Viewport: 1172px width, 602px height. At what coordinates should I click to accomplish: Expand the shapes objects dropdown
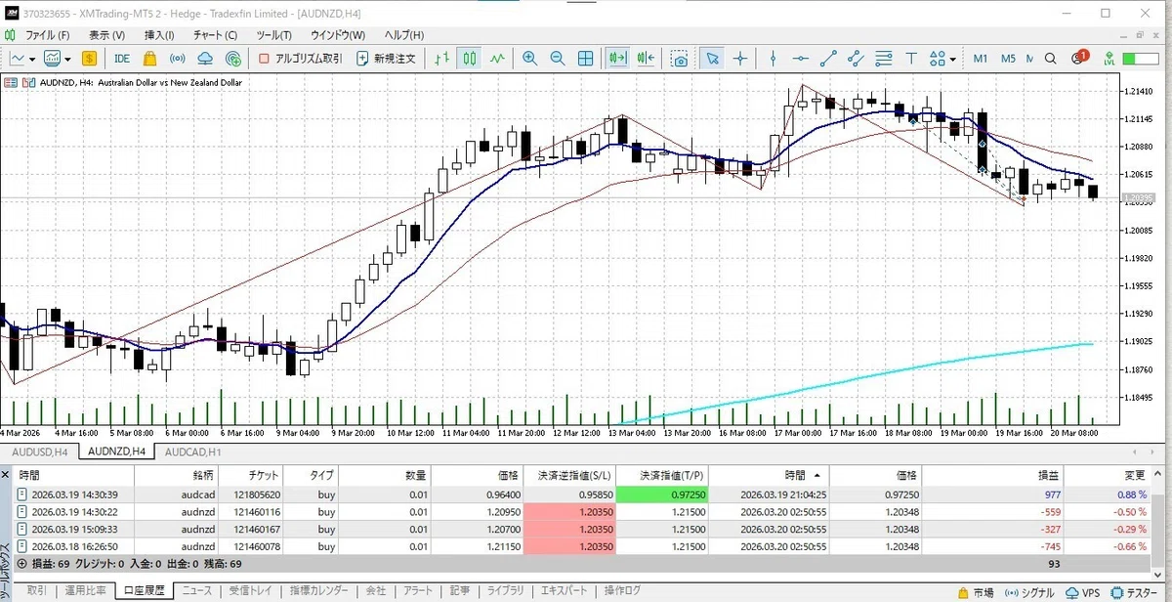pyautogui.click(x=953, y=59)
